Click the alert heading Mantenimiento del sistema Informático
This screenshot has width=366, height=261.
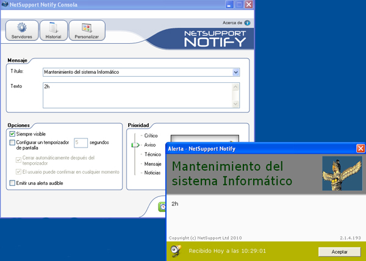[x=232, y=174]
